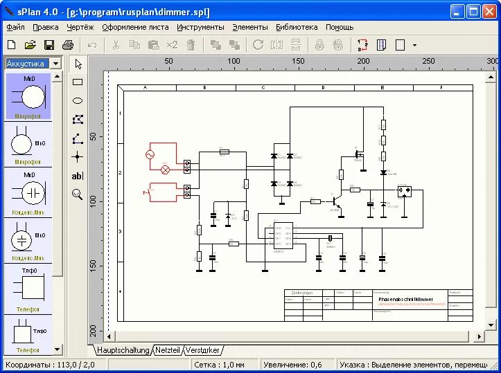Expand the Аккустика library dropdown
The image size is (501, 373).
55,64
